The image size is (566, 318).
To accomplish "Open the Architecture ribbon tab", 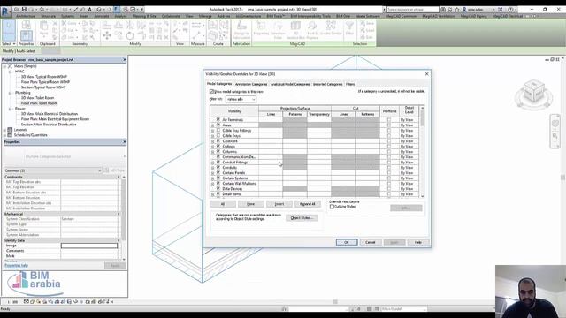I will coord(26,16).
